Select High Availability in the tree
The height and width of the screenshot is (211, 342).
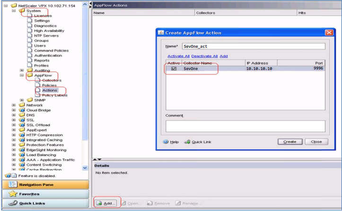[x=49, y=31]
